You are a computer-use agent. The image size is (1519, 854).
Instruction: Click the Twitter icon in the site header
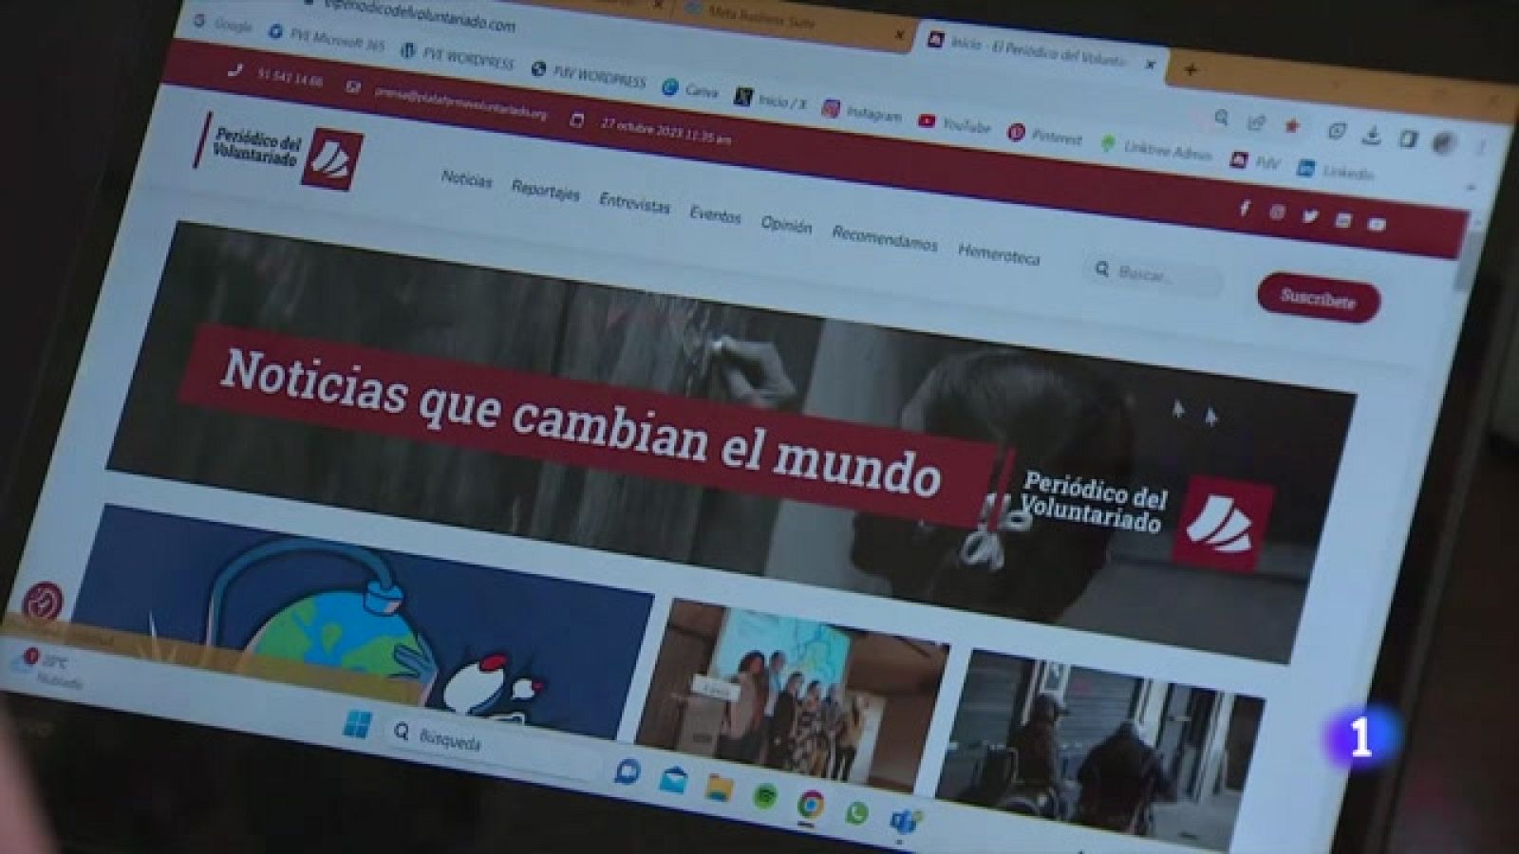tap(1311, 215)
